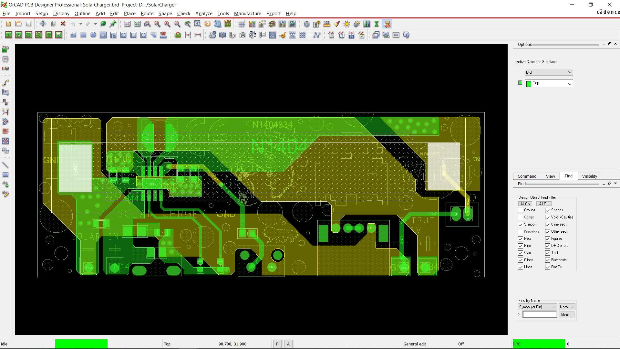Toggle the Groups checkbox
The image size is (620, 349).
[521, 210]
